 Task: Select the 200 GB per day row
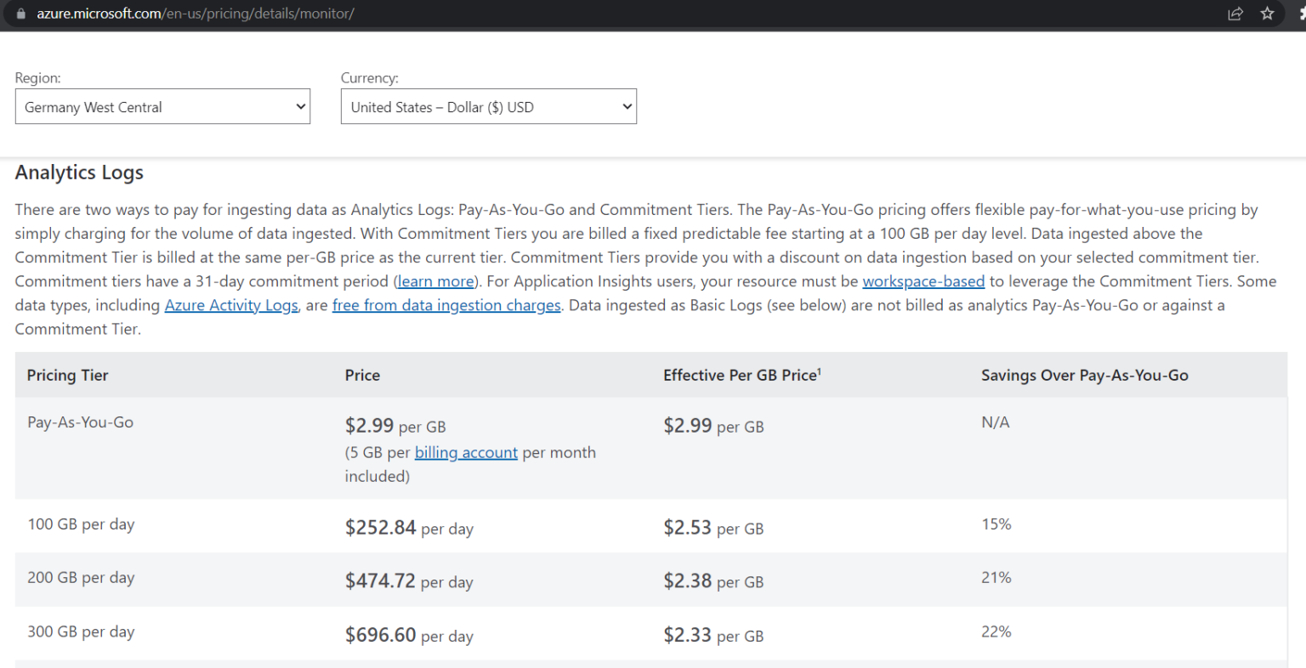click(x=651, y=580)
